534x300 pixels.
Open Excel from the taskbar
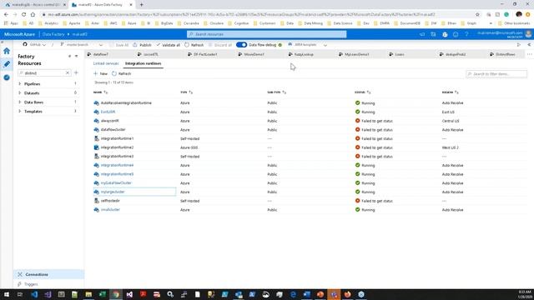point(102,294)
